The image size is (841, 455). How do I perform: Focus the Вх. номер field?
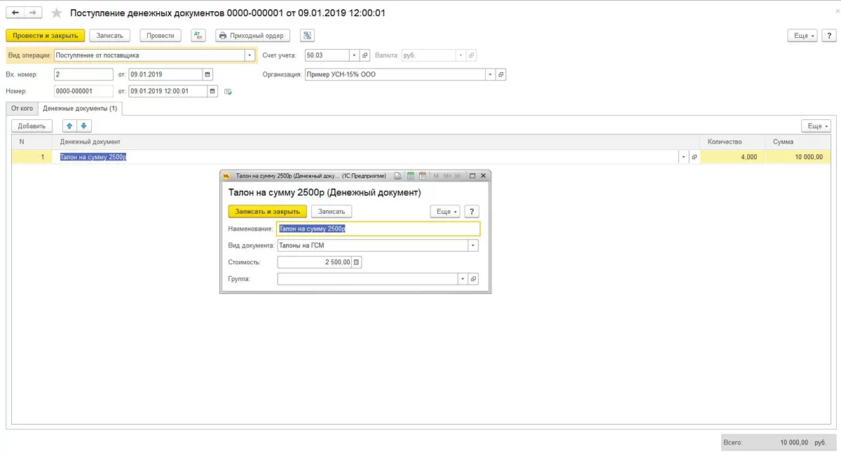coord(83,74)
